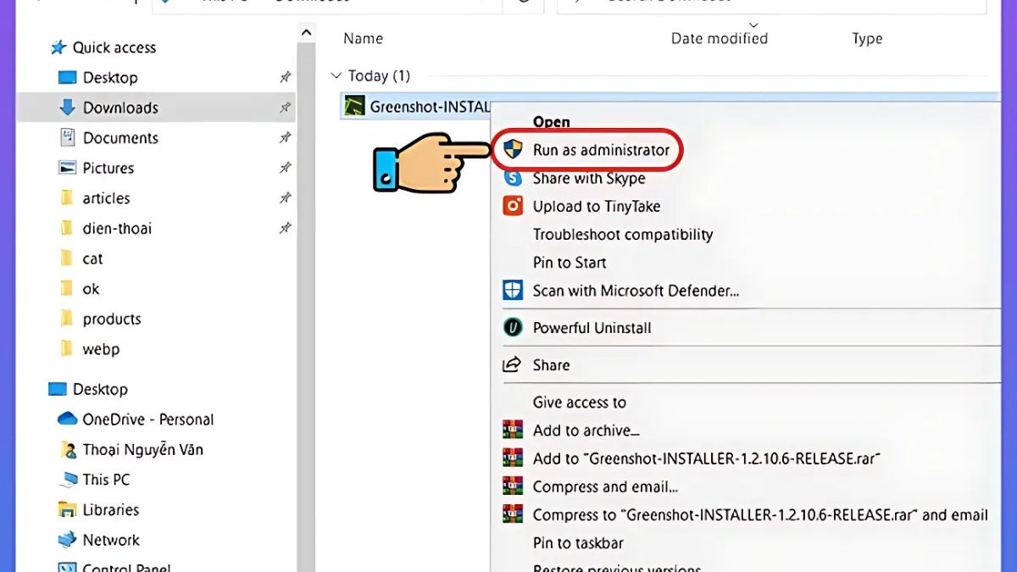
Task: Click the pin icon next to Pictures
Action: [286, 168]
